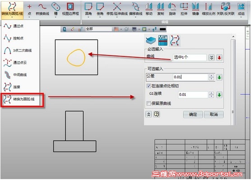This screenshot has width=251, height=180.
Task: Open the 全部 filter combo box
Action: point(98,29)
